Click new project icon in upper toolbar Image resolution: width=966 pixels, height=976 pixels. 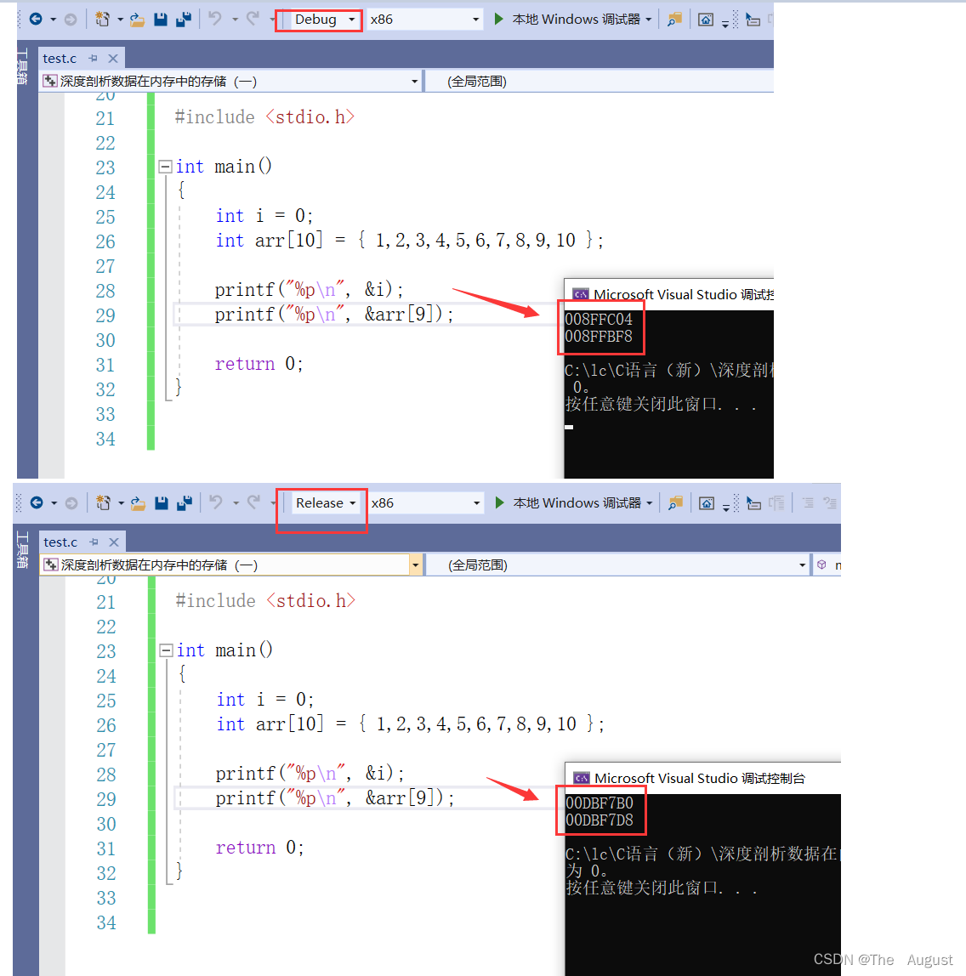[x=103, y=20]
